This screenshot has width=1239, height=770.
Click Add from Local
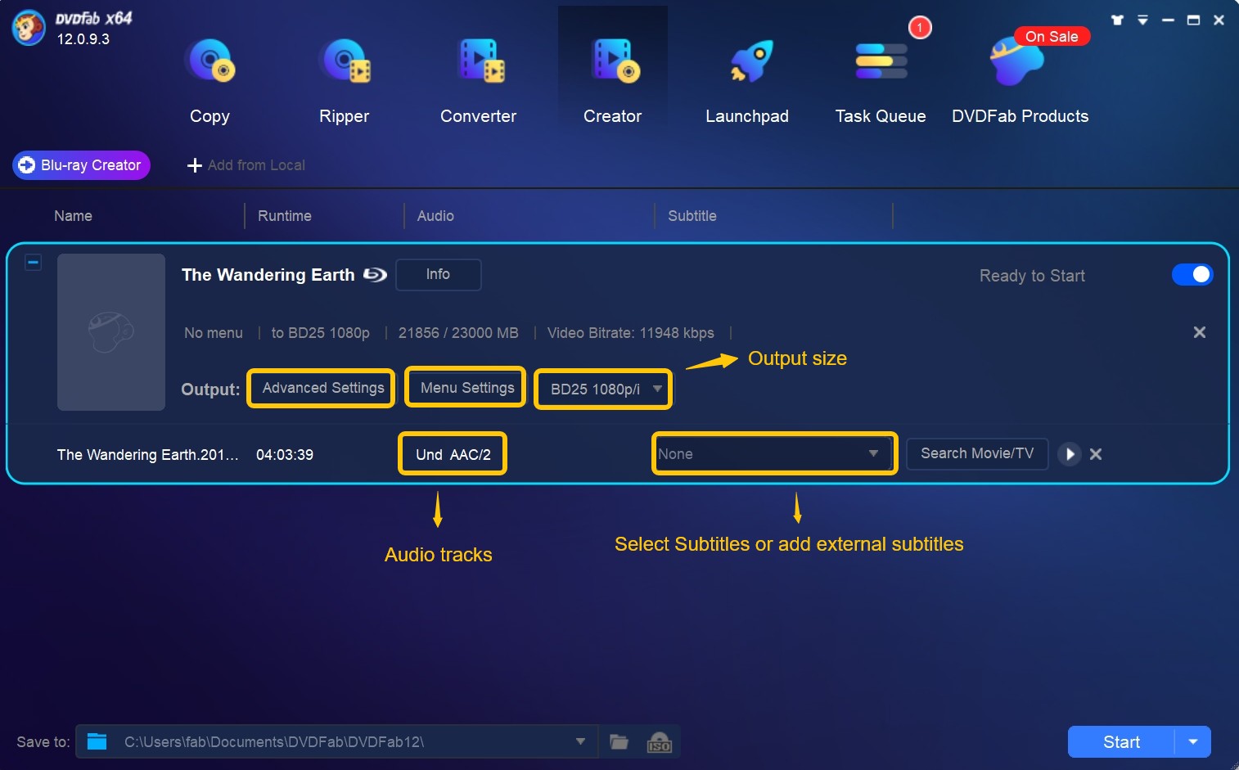(246, 165)
